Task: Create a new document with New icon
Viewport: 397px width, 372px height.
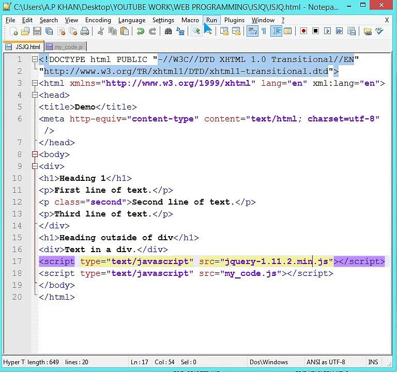Action: 13,32
